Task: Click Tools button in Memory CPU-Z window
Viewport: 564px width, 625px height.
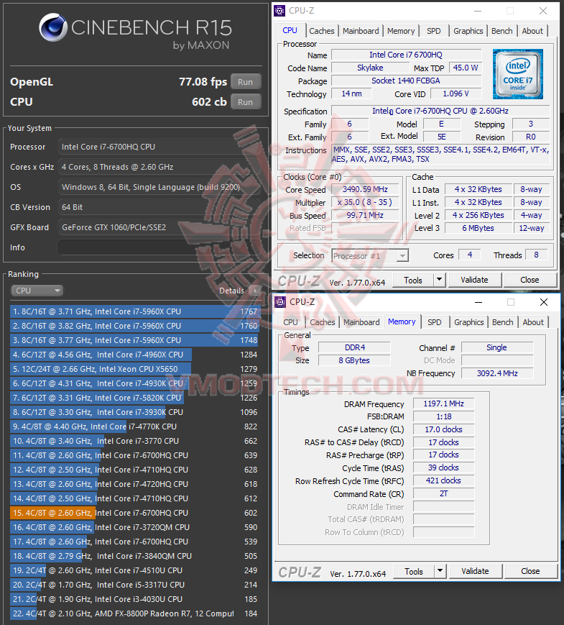Action: (x=414, y=571)
